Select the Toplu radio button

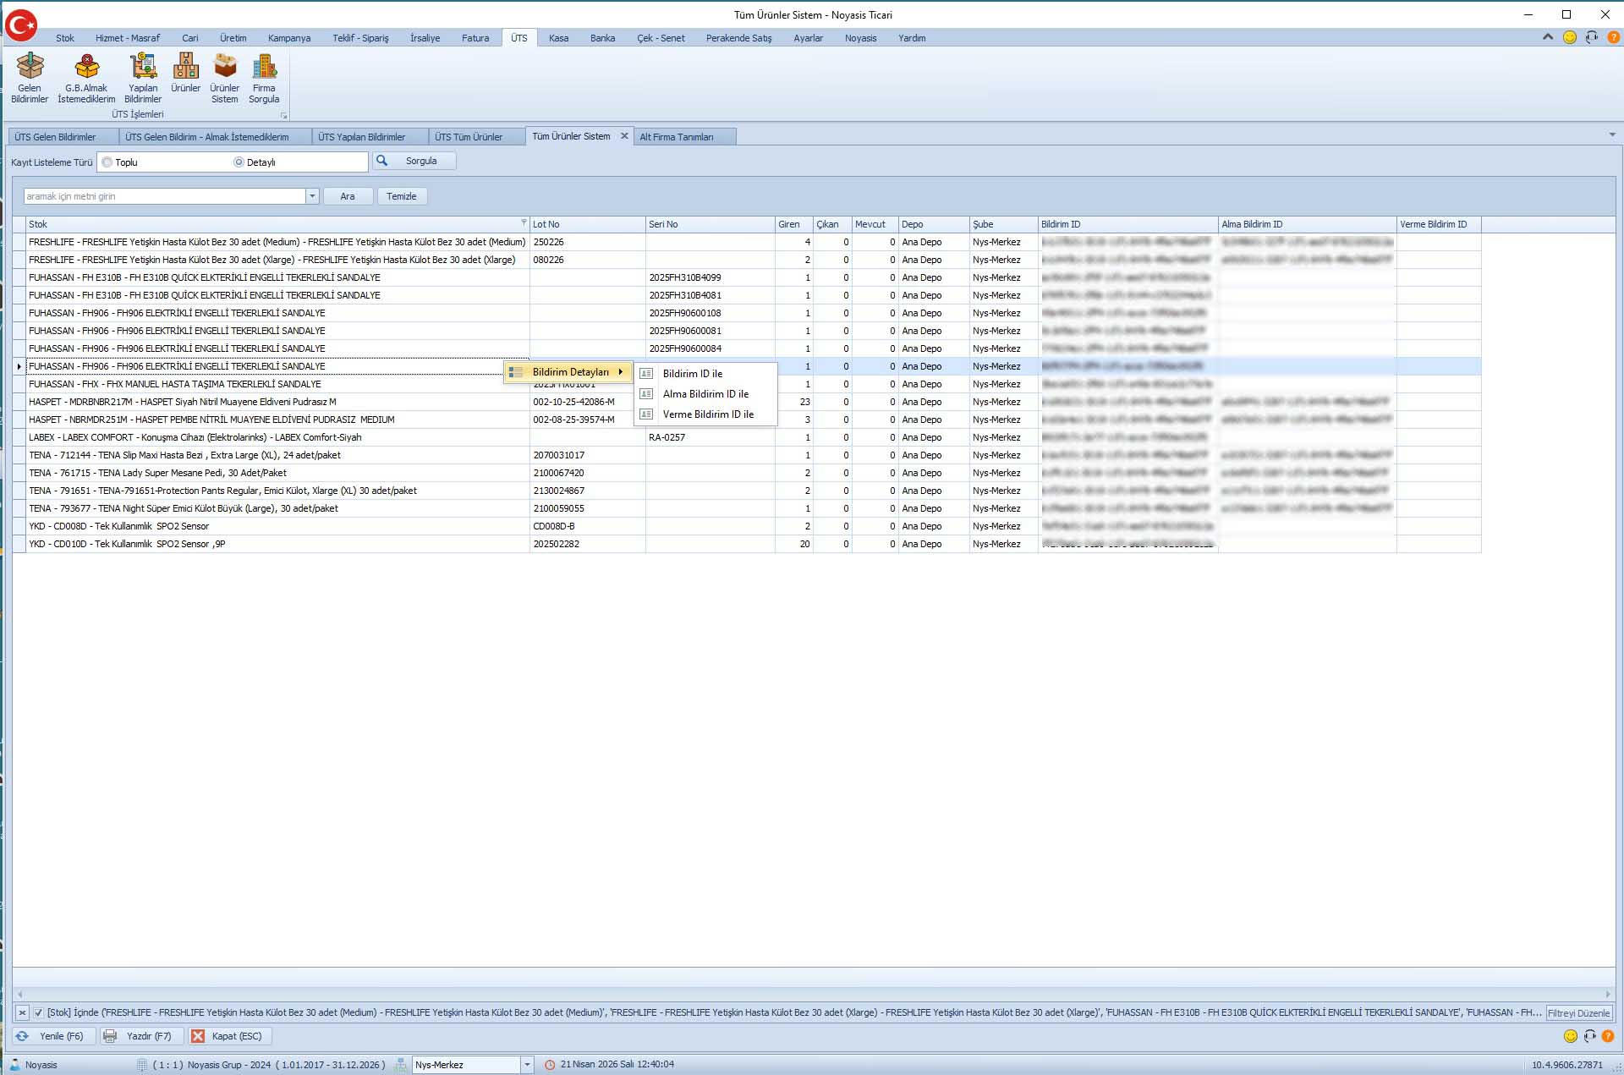pos(107,162)
